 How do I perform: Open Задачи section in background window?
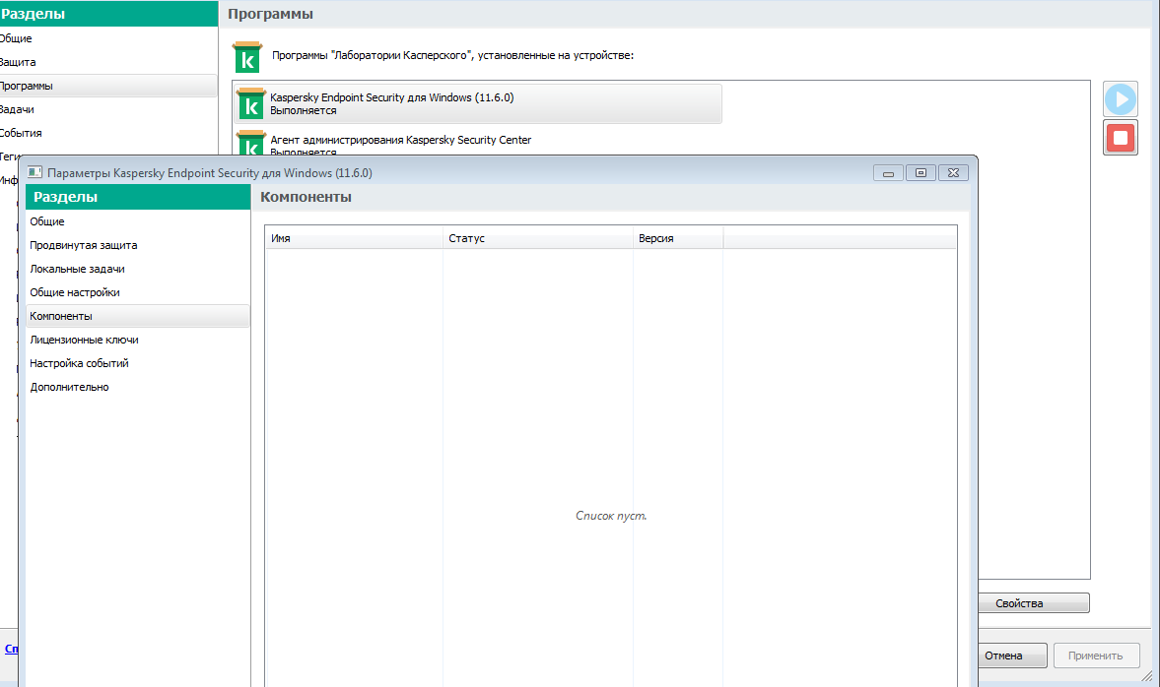pos(108,109)
